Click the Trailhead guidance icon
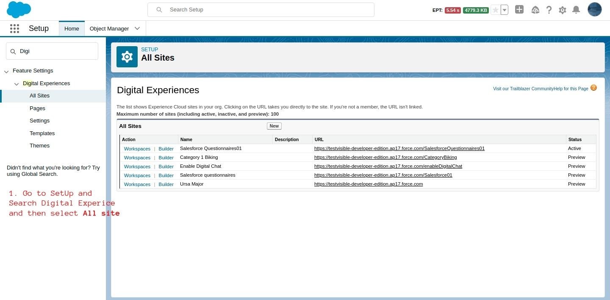The width and height of the screenshot is (610, 300). 535,10
